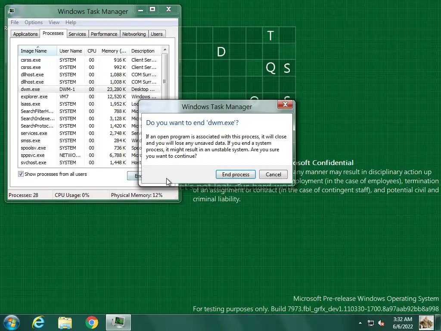This screenshot has height=331, width=441.
Task: Select dllhost.exe using 1,088 K memory
Action: pos(90,75)
